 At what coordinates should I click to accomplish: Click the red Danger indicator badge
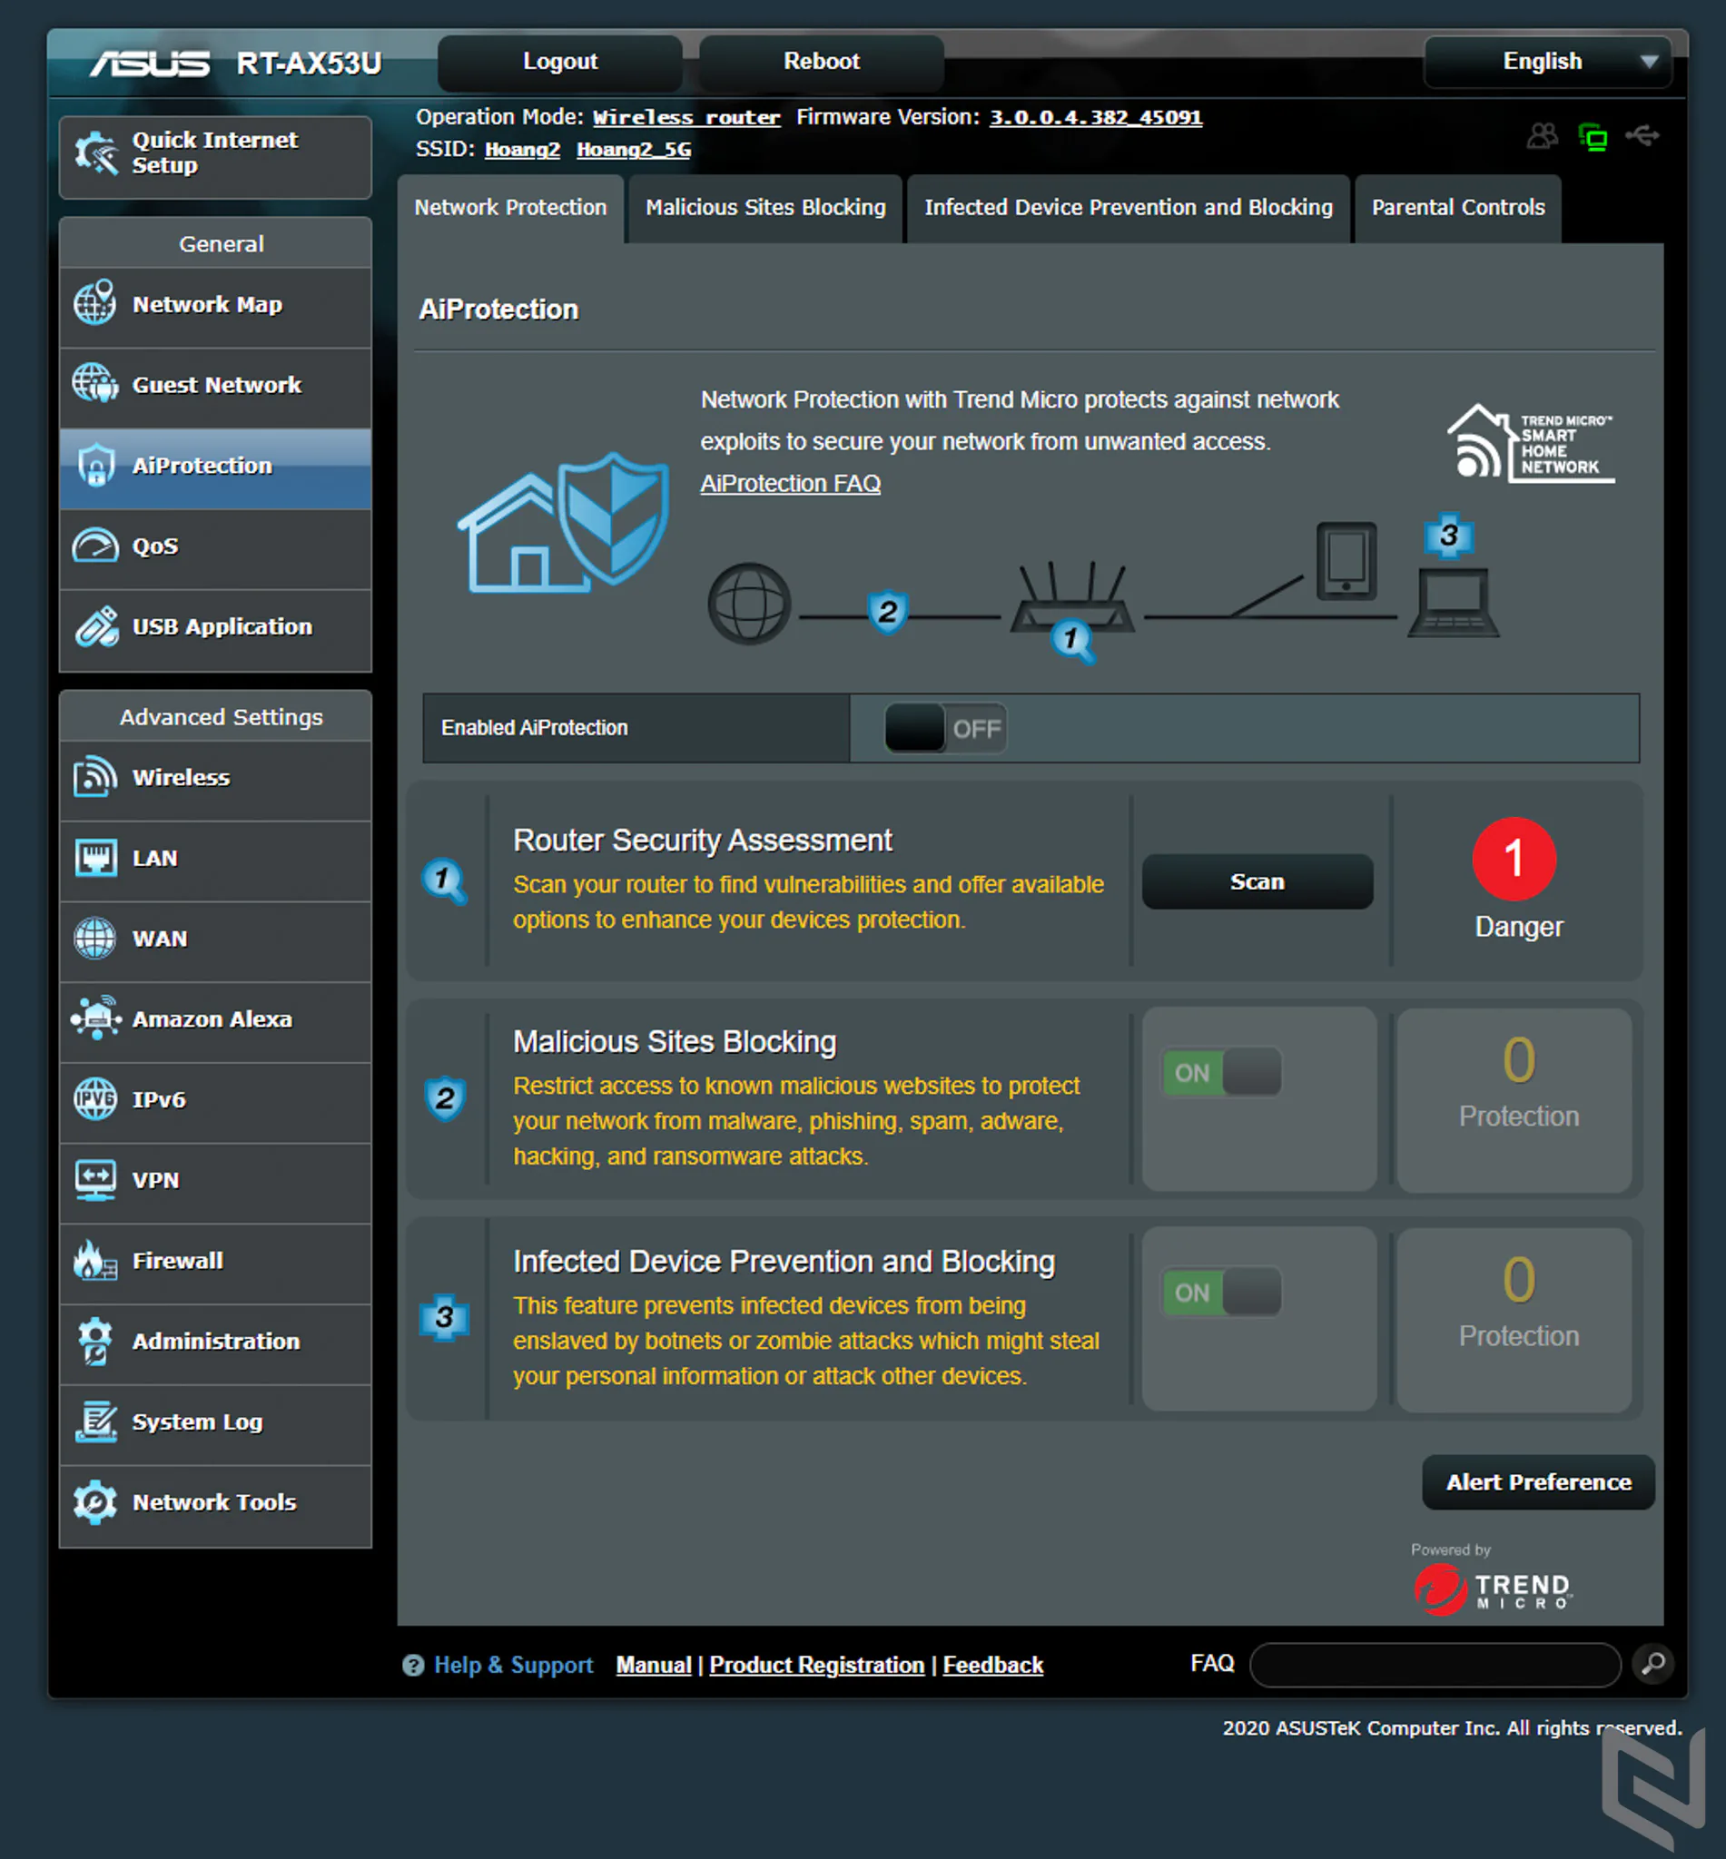pyautogui.click(x=1514, y=859)
